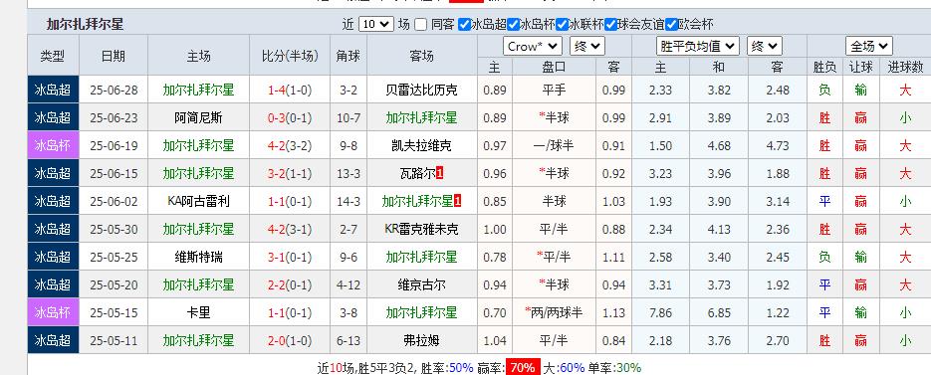This screenshot has height=375, width=931.
Task: Open the 3-2(1-1) score on 25-06-15
Action: (290, 173)
